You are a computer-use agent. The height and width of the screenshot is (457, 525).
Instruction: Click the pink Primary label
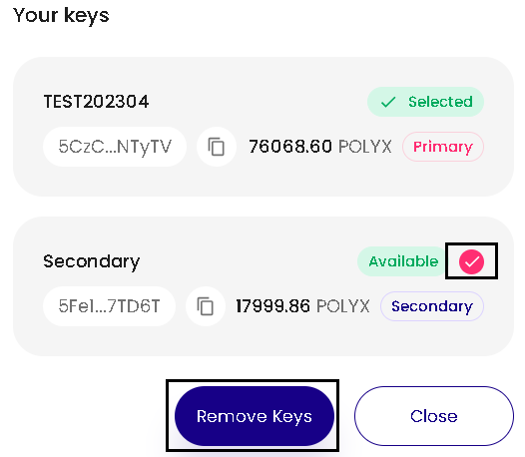[443, 147]
